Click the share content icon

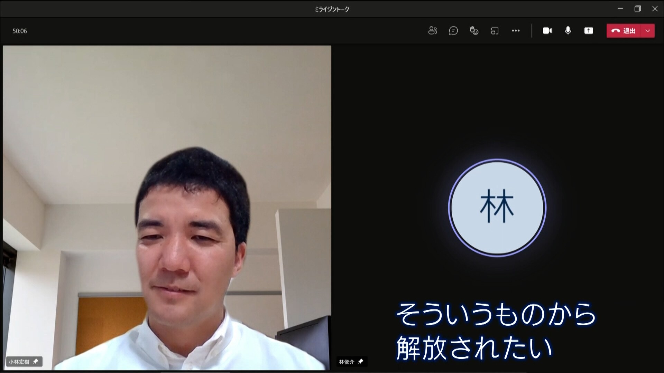[x=589, y=31]
